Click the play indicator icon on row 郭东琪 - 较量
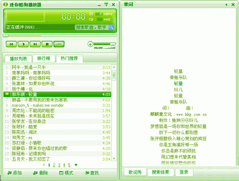Image resolution: width=239 pixels, height=181 pixels. coord(7,94)
